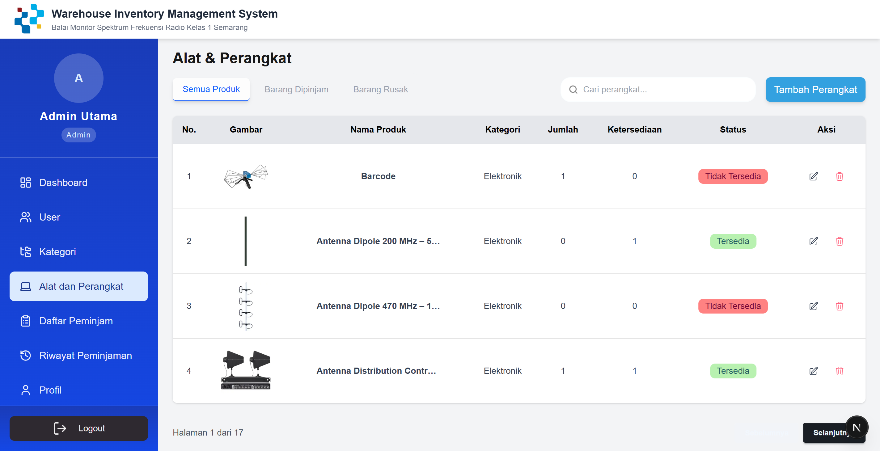Open Kategori in the sidebar
Image resolution: width=880 pixels, height=451 pixels.
tap(57, 252)
